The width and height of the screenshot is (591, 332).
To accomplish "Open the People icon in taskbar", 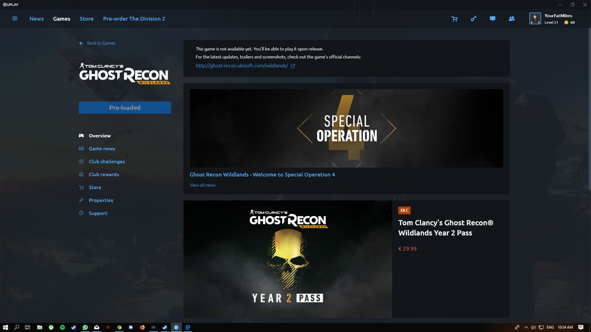I will click(x=517, y=327).
